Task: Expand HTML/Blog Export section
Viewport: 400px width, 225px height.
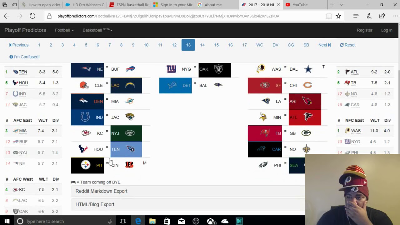Action: coord(188,204)
